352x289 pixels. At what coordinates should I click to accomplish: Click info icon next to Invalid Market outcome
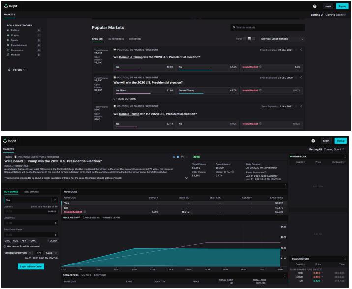[85, 212]
